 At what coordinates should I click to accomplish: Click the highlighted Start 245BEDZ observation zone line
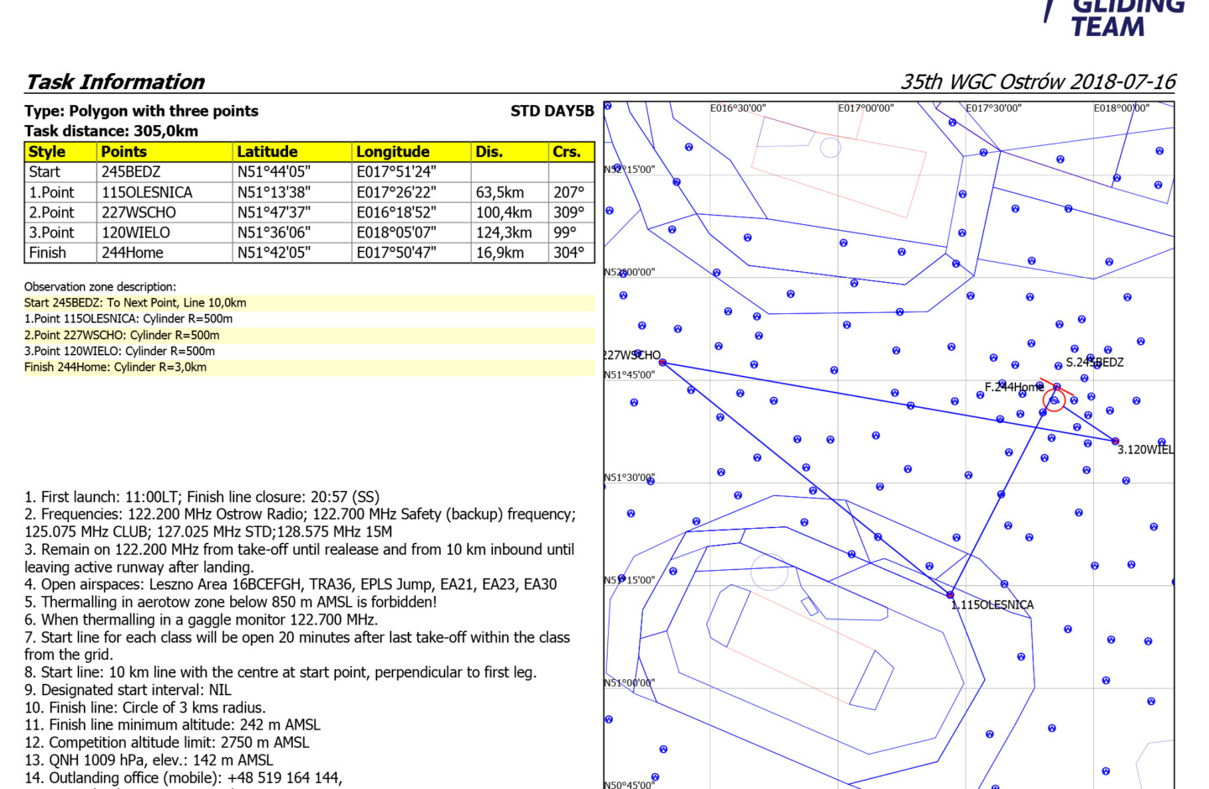pos(135,303)
